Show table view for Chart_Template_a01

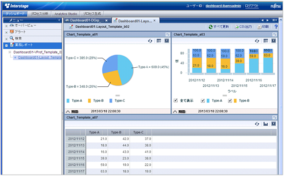point(159,41)
